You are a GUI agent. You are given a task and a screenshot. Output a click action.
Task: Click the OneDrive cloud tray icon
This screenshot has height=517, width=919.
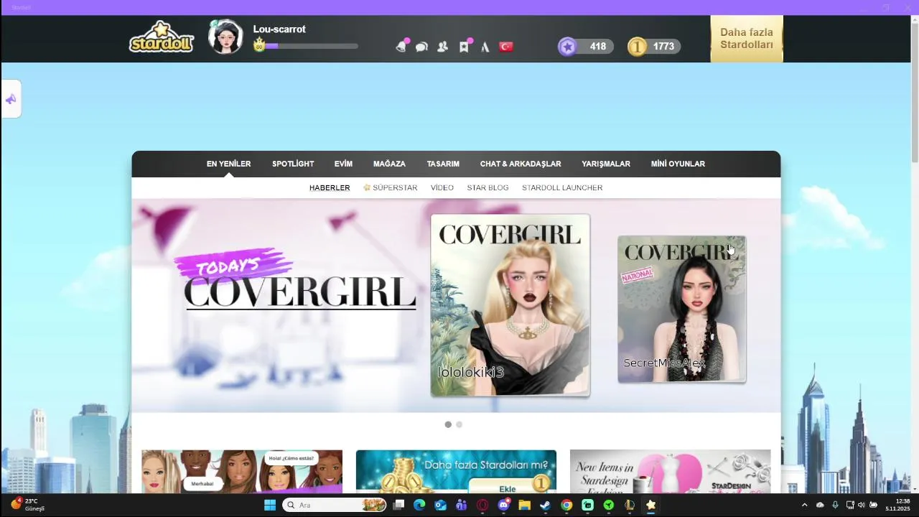(820, 505)
